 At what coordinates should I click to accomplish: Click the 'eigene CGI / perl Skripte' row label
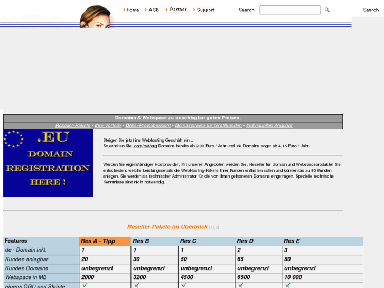tap(35, 286)
